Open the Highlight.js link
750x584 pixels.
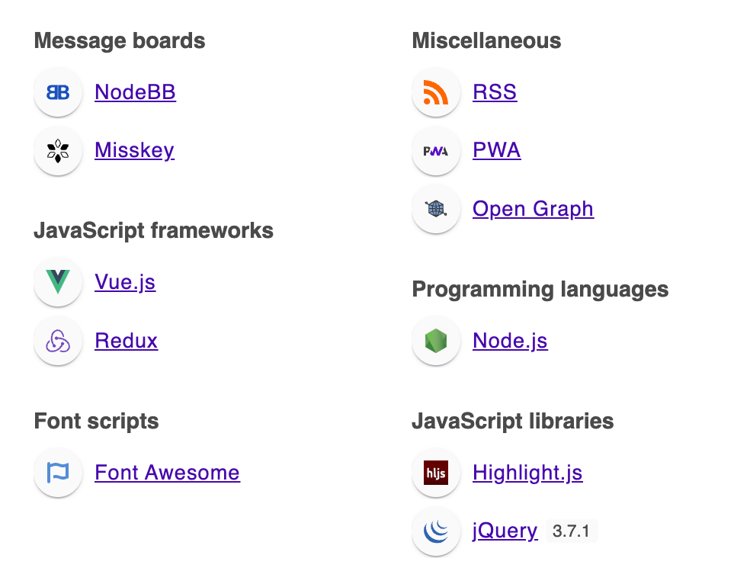pos(527,473)
